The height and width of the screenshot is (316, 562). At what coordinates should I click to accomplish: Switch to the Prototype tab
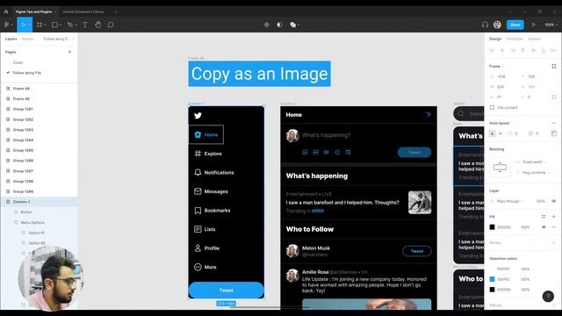click(x=515, y=39)
